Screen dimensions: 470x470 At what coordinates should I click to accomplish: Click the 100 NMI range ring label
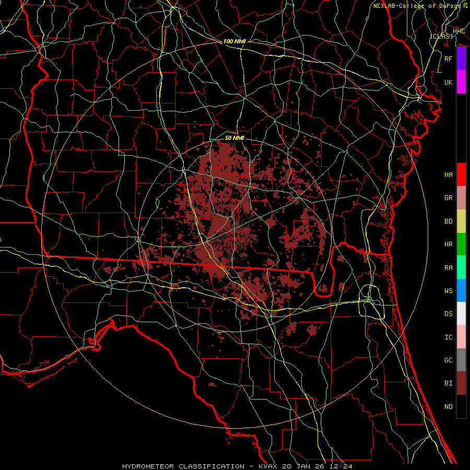point(234,41)
